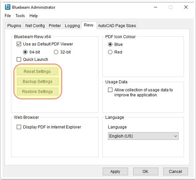The width and height of the screenshot is (196, 180).
Task: Select the 32-bit radio option
Action: [x=56, y=52]
